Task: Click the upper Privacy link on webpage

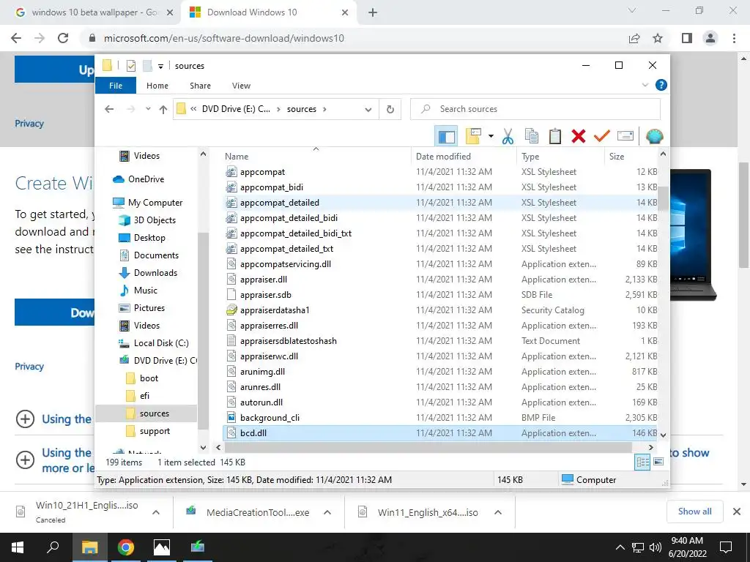Action: click(x=29, y=123)
